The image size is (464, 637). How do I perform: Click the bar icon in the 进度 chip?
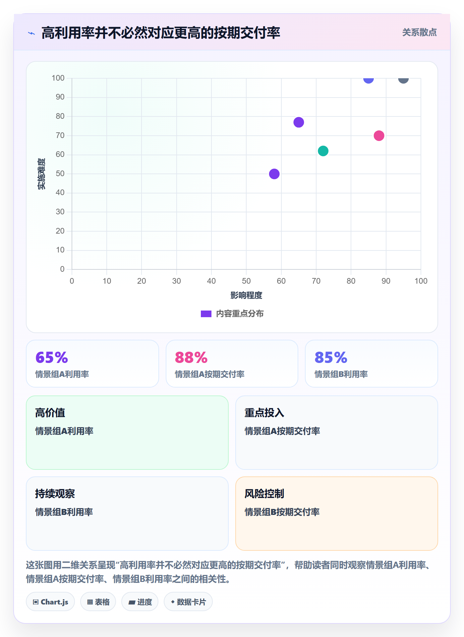click(132, 602)
